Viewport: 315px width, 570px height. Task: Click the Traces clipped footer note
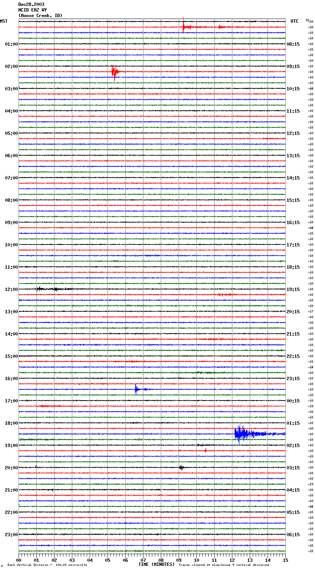click(224, 565)
